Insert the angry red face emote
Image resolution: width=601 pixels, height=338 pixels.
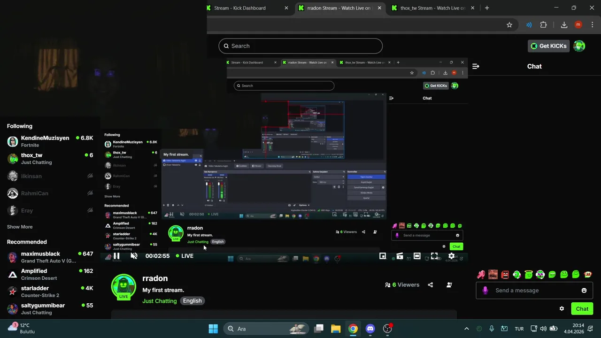click(505, 274)
